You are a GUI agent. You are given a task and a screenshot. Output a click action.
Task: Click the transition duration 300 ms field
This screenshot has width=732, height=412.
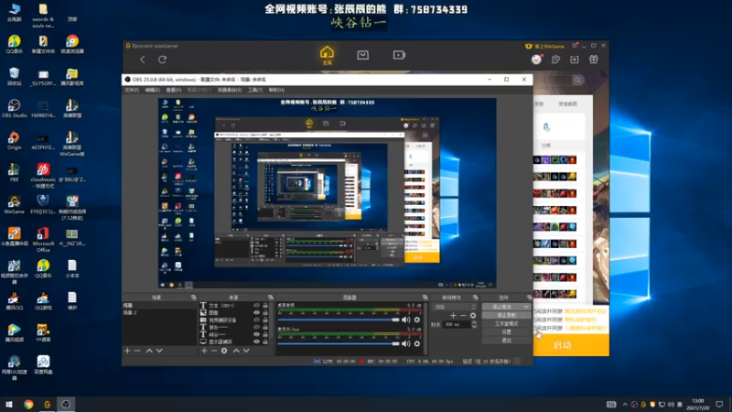point(456,324)
